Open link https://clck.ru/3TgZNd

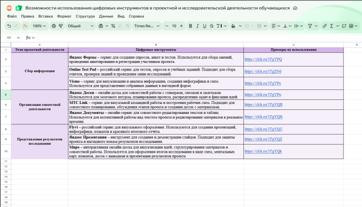pyautogui.click(x=263, y=71)
